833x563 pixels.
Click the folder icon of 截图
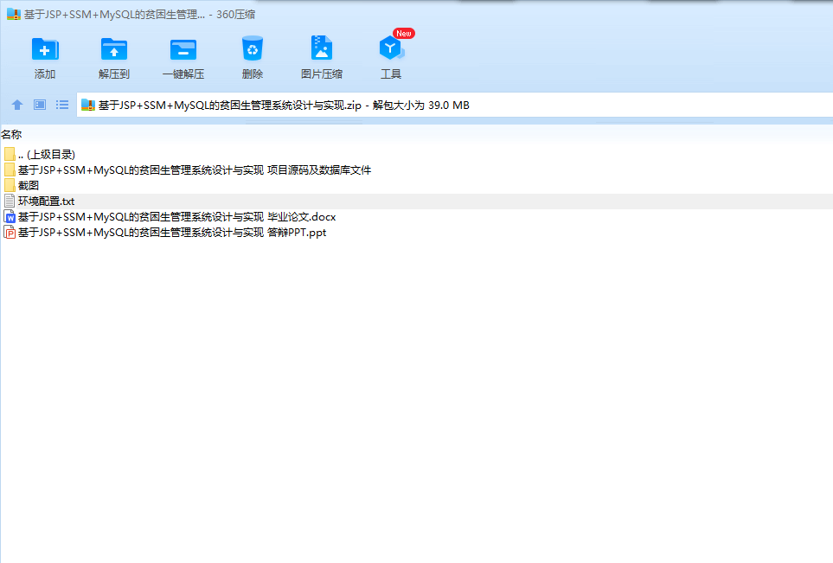10,185
